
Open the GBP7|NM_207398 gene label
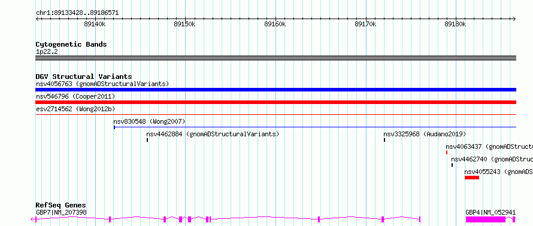click(x=61, y=212)
